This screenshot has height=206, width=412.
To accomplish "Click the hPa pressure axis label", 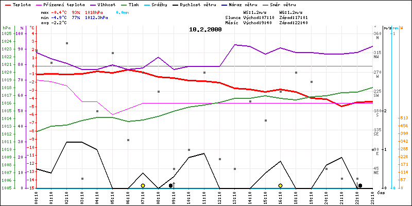I will click(x=6, y=28).
